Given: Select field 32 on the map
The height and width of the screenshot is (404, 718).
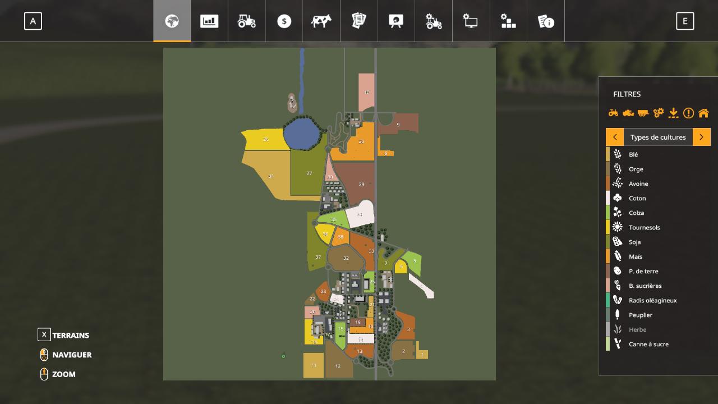Looking at the screenshot, I should coord(346,258).
